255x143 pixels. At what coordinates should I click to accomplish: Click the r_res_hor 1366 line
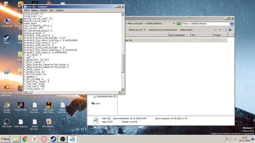[34, 84]
